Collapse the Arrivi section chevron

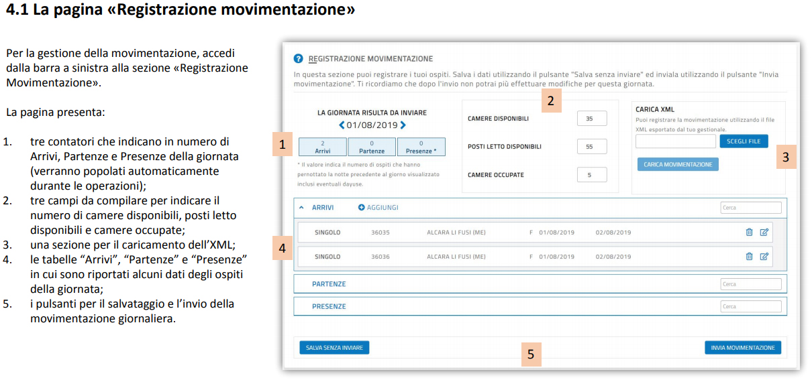(x=301, y=208)
